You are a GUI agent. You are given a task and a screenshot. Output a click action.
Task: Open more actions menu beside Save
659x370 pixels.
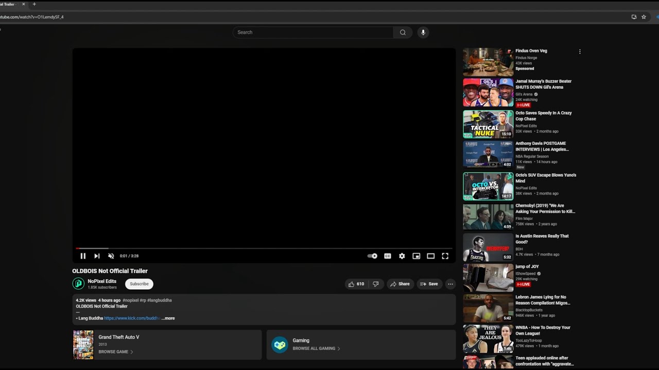[450, 284]
